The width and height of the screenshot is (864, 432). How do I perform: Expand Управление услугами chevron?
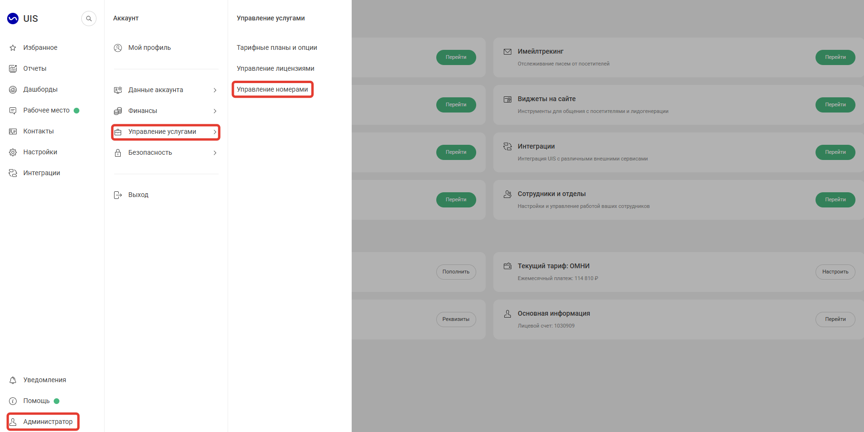215,131
